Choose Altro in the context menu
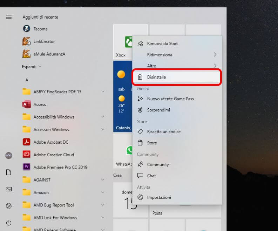This screenshot has height=231, width=278. [x=177, y=66]
